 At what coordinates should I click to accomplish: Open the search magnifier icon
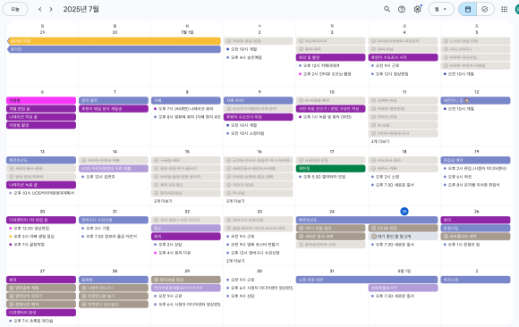[x=387, y=9]
